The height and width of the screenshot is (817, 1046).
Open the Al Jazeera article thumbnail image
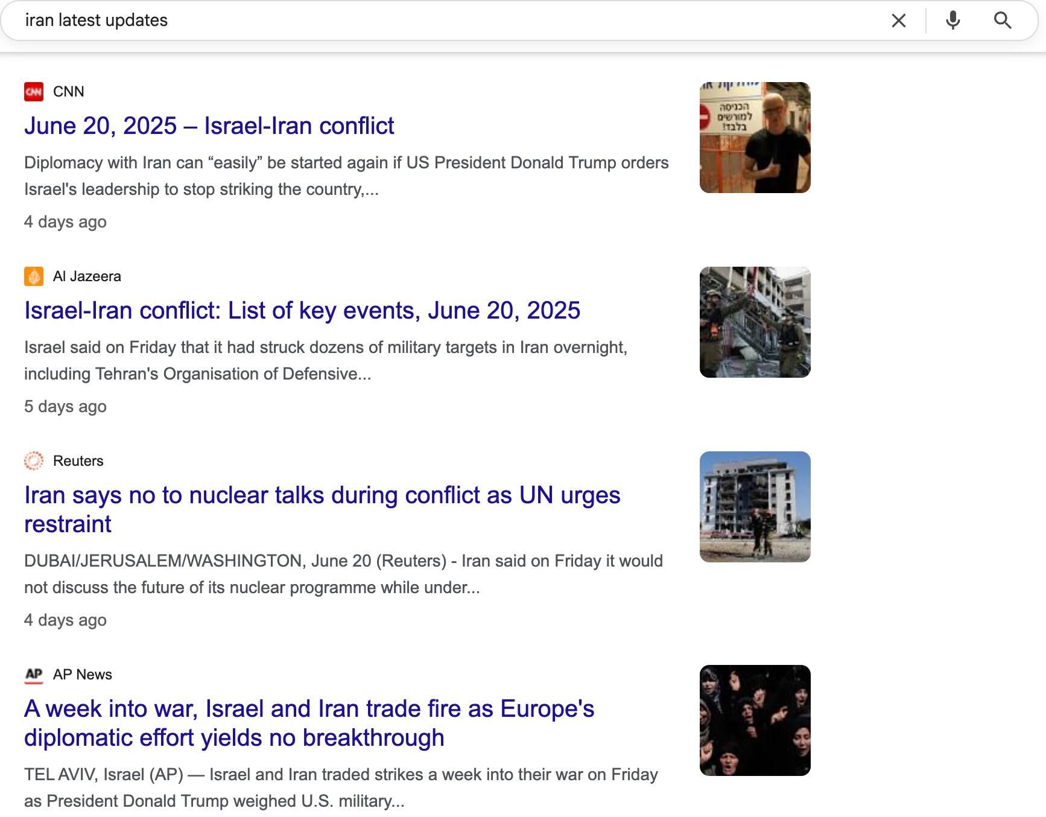(755, 322)
